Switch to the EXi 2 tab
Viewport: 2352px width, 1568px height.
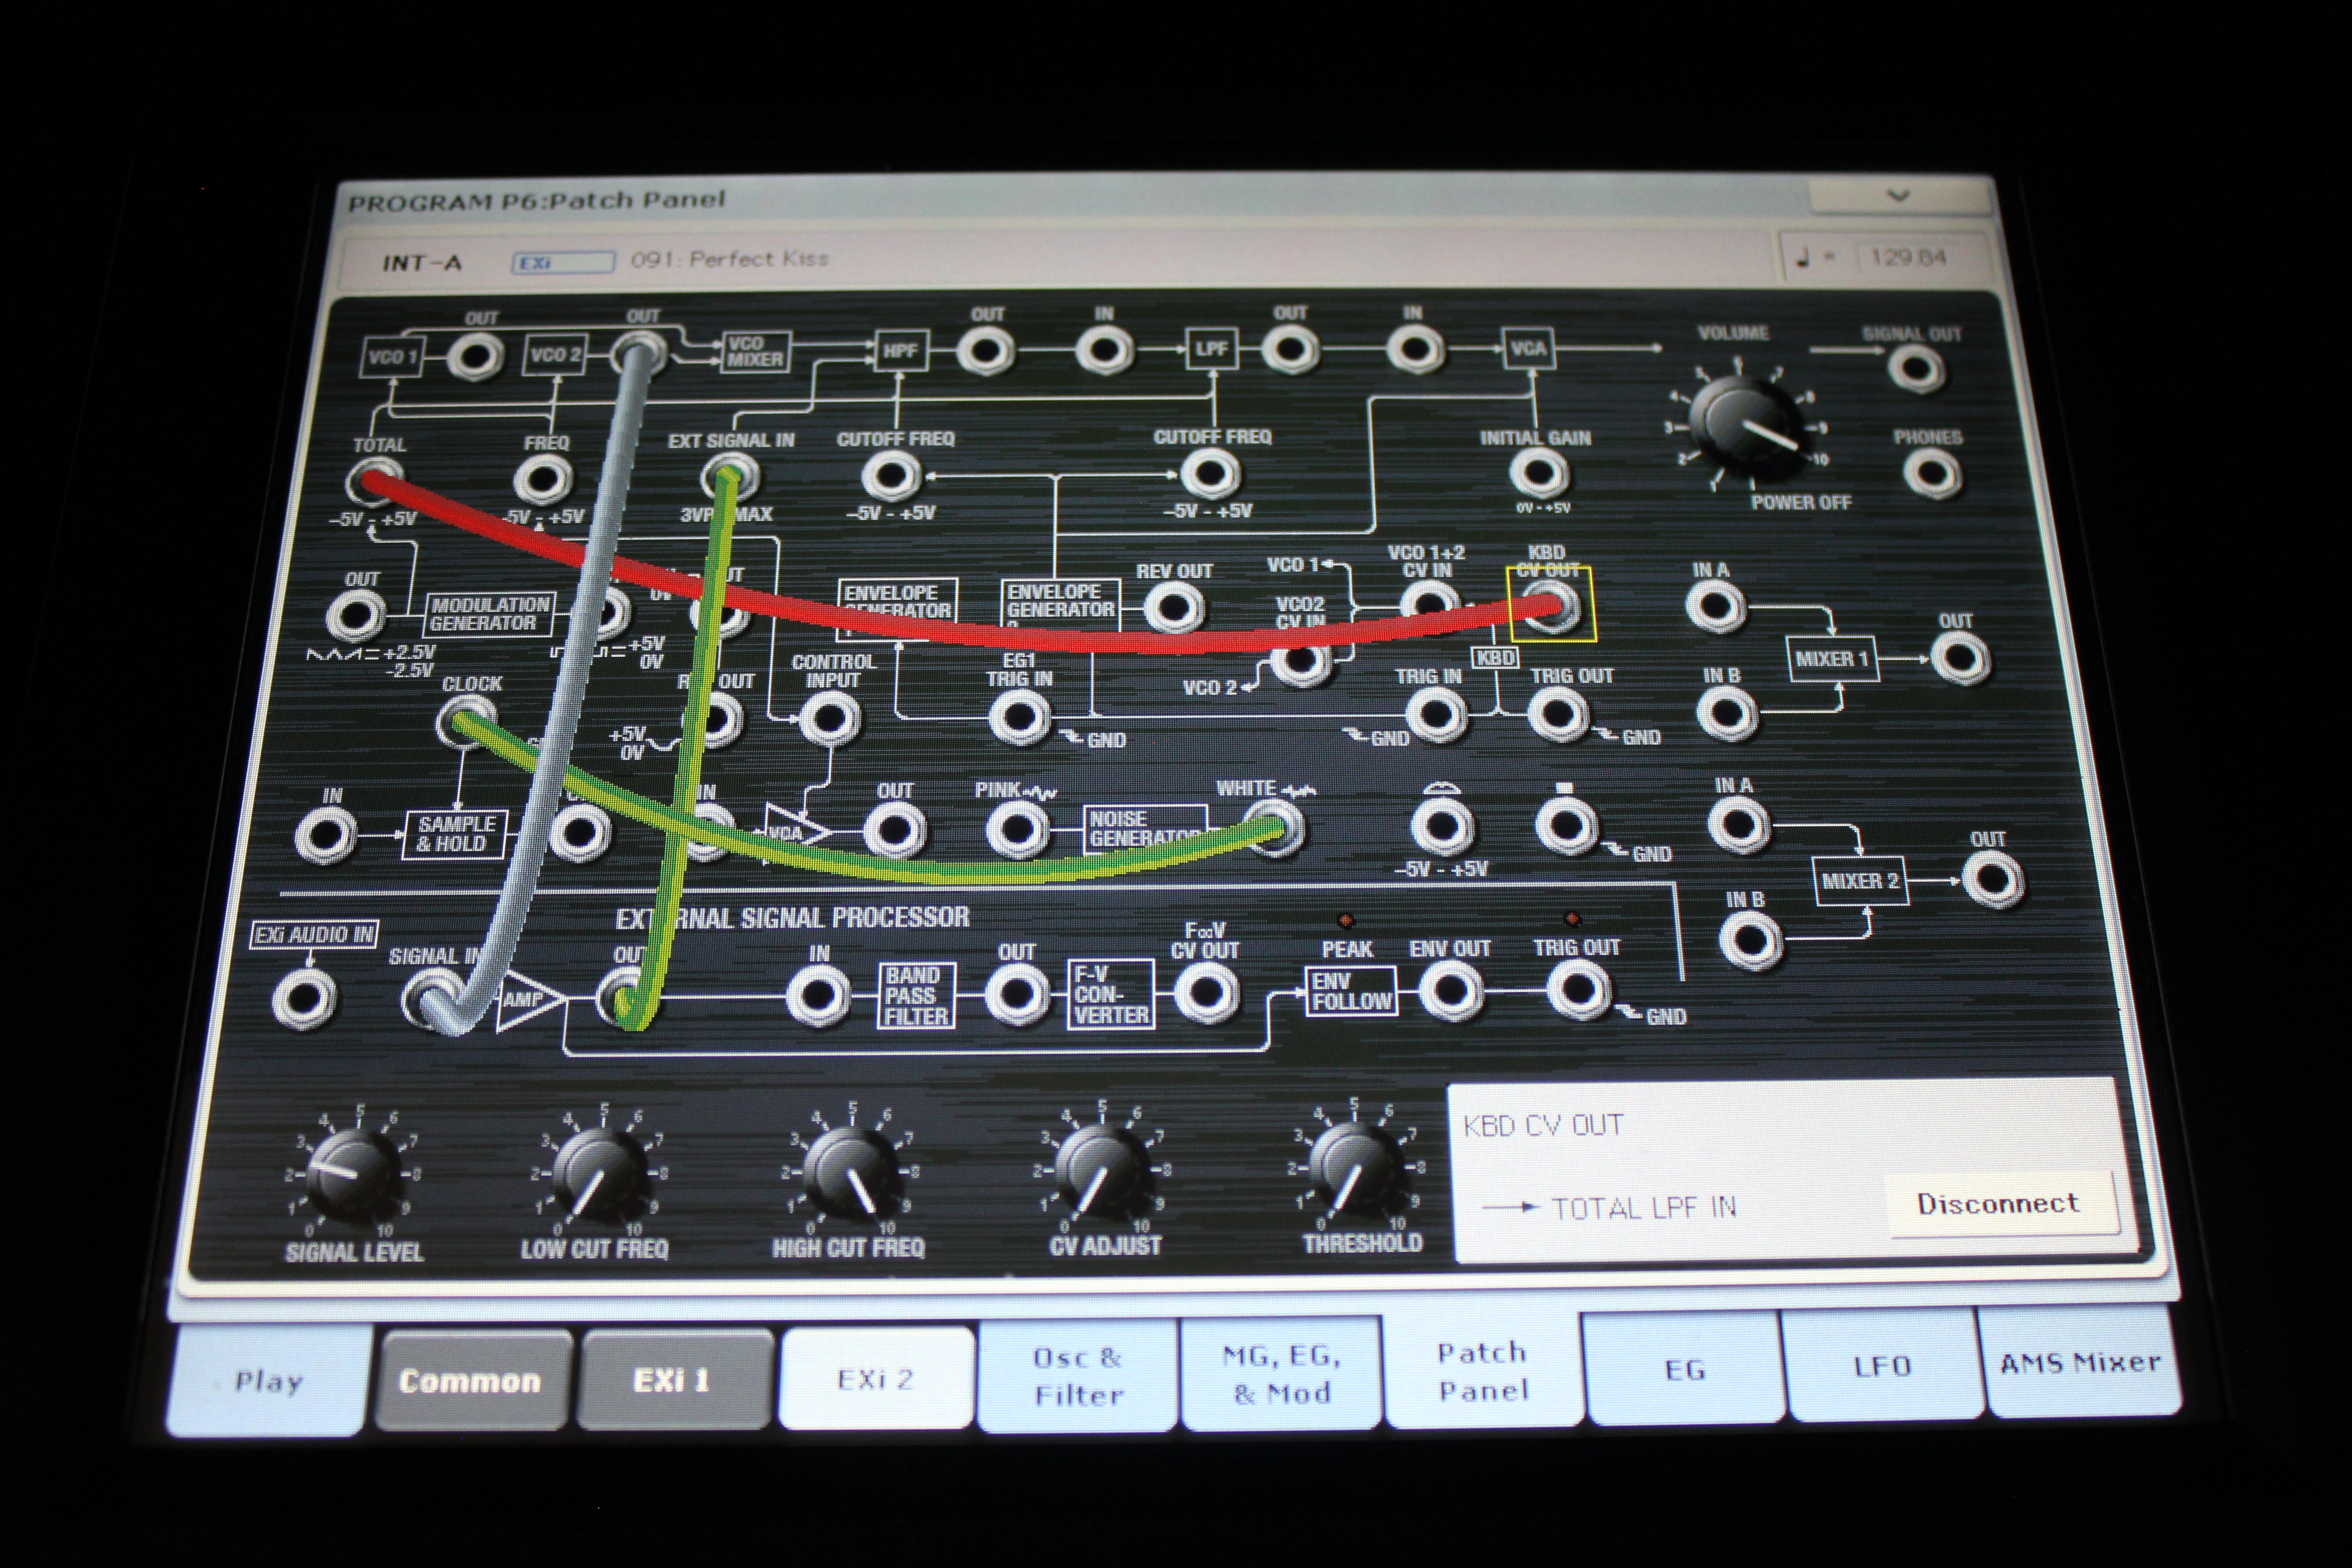[875, 1379]
